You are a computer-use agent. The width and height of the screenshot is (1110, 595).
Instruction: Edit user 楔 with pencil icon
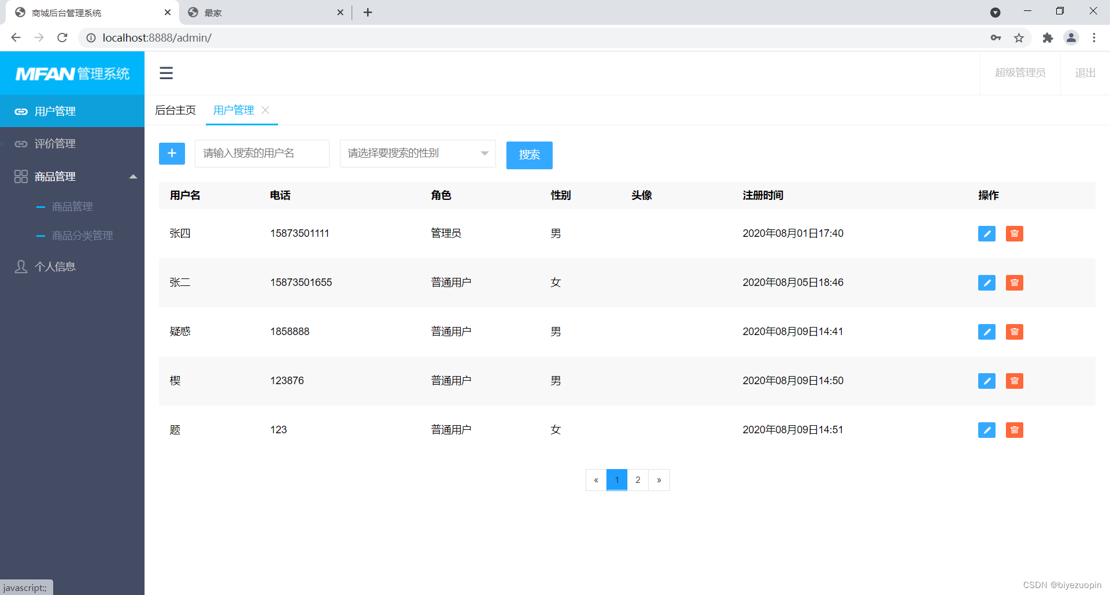tap(986, 381)
